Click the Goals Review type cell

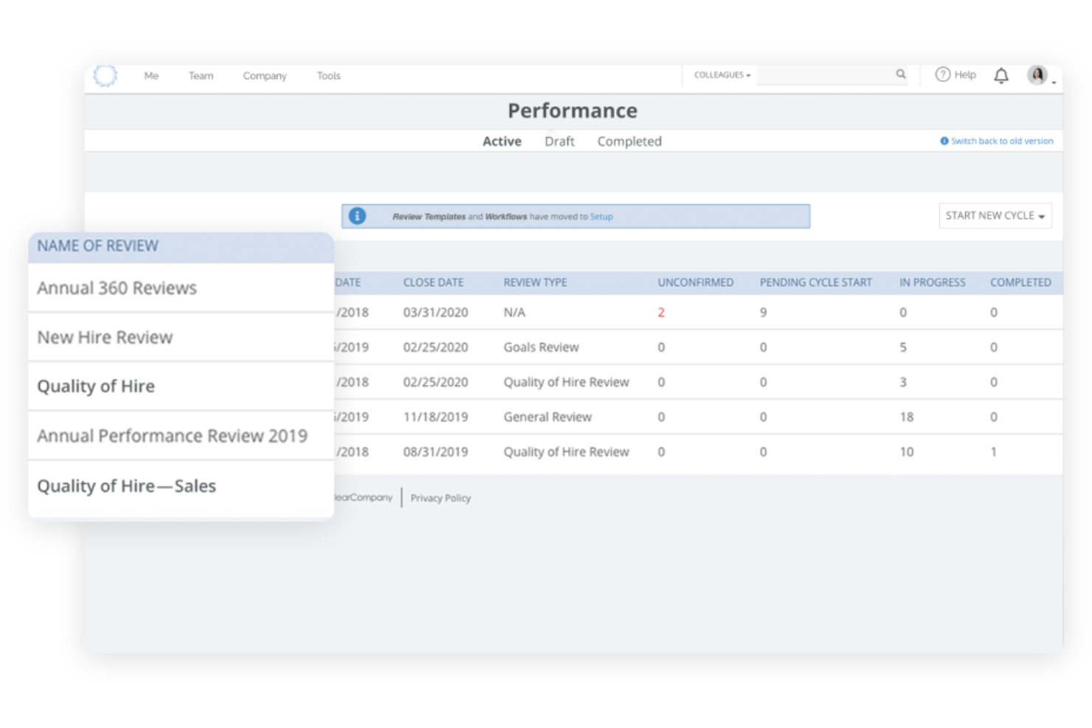coord(541,347)
